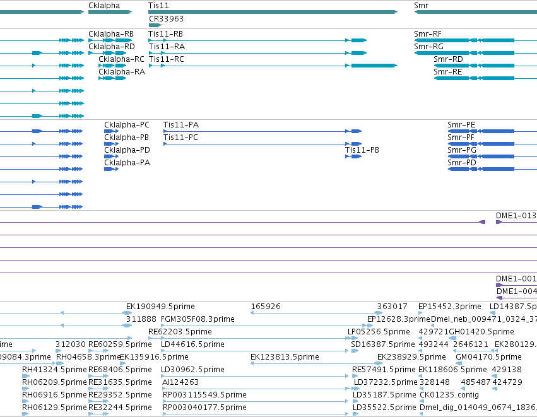Click the RE57491.5prime EST label
This screenshot has height=417, width=537.
(x=384, y=370)
